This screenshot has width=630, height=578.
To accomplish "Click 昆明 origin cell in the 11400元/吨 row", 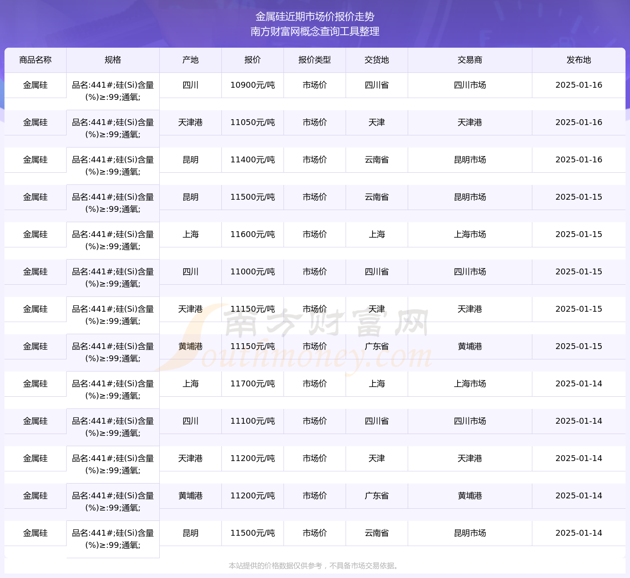I will (191, 160).
